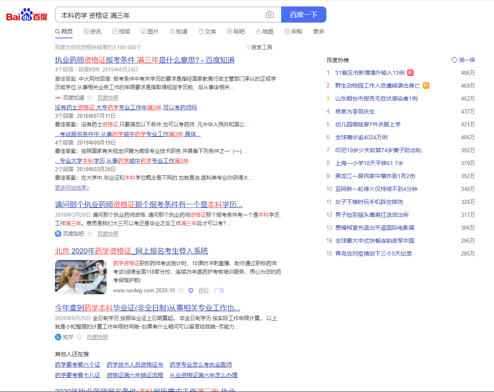494x392 pixels.
Task: Open result 没有药士资格证 大专药学专业工作年满3年
Action: point(126,107)
